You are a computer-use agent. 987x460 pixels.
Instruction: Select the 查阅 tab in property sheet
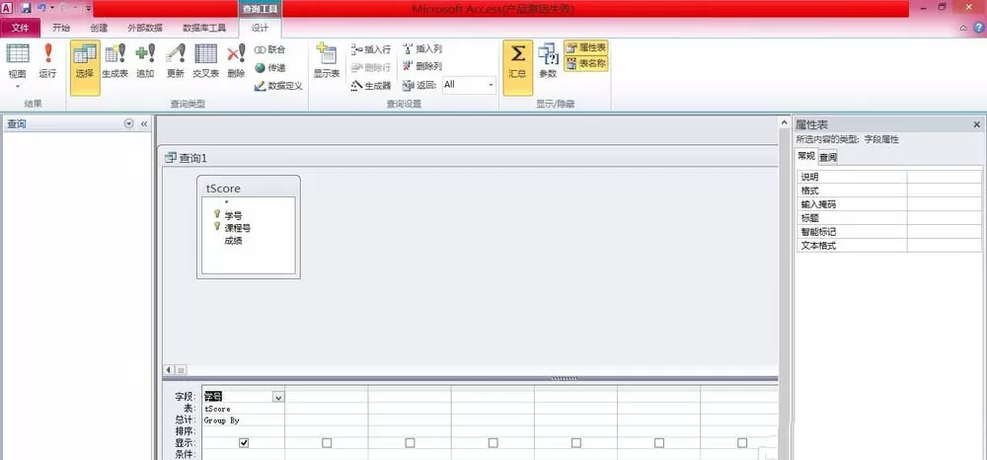[828, 157]
